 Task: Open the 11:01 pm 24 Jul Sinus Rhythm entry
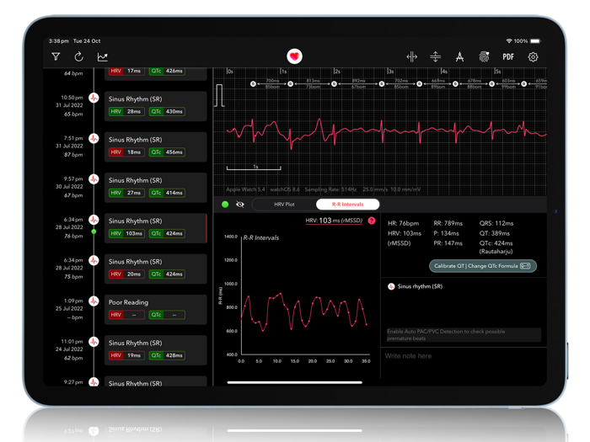(x=155, y=350)
